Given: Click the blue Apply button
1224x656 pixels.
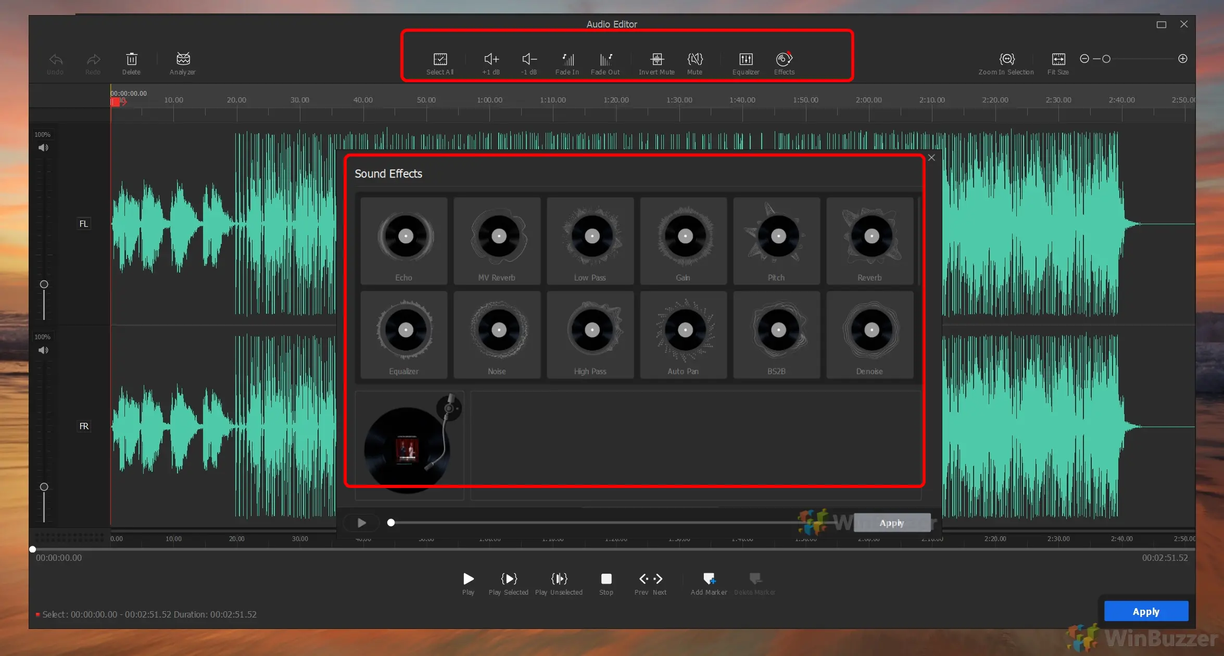Looking at the screenshot, I should tap(1146, 611).
